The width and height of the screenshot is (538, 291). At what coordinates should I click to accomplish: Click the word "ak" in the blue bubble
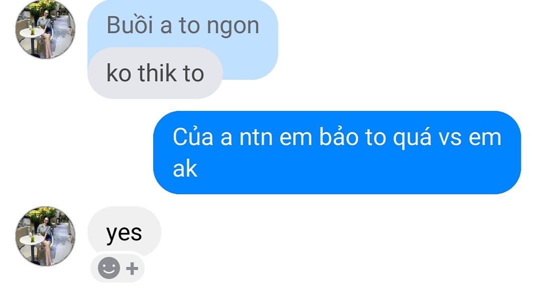185,169
